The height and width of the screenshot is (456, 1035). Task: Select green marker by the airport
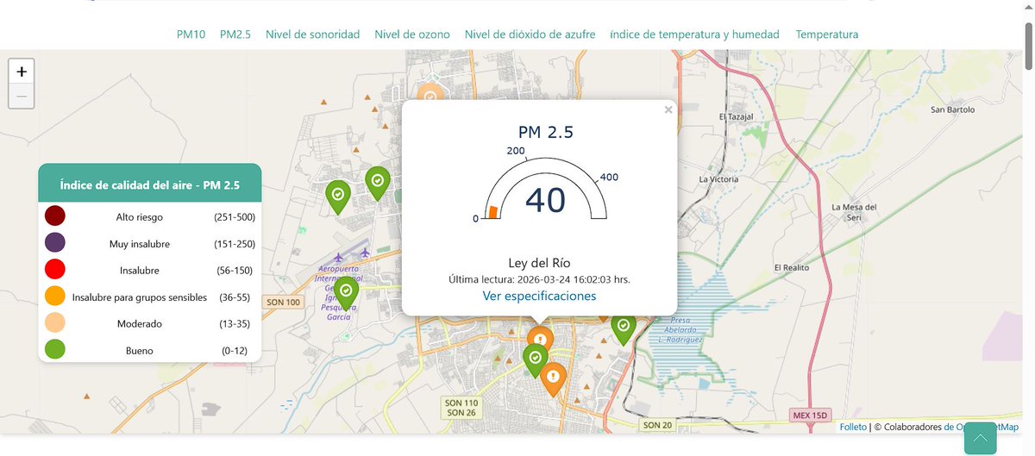pos(346,292)
